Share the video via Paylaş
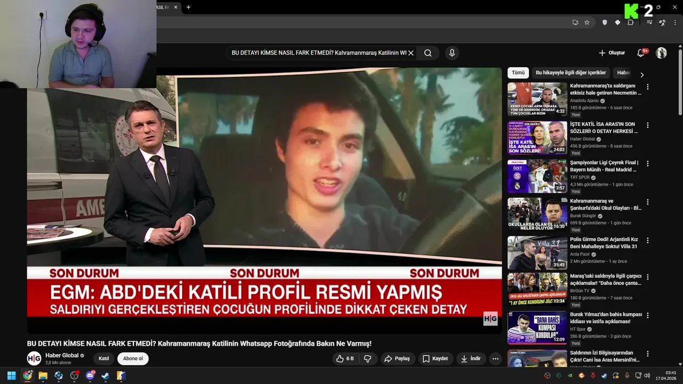 click(398, 358)
